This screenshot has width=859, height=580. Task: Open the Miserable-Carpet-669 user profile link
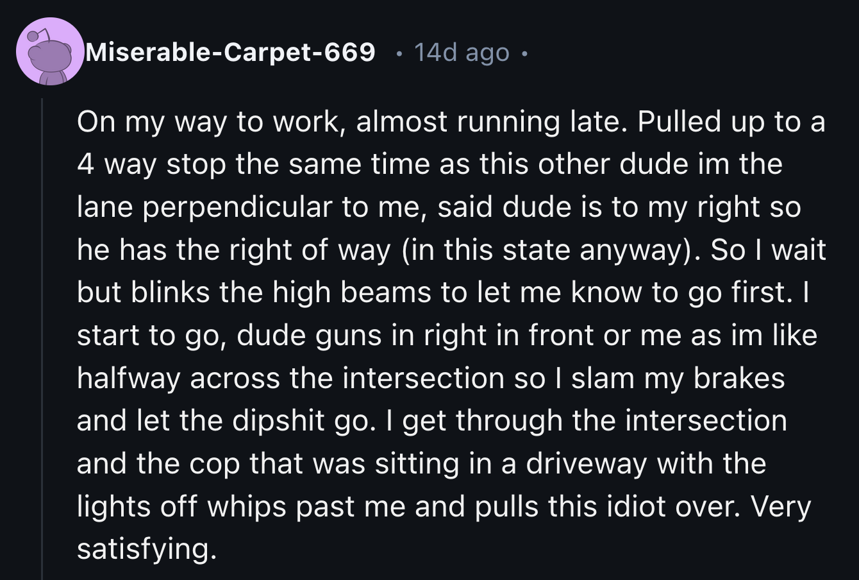230,53
